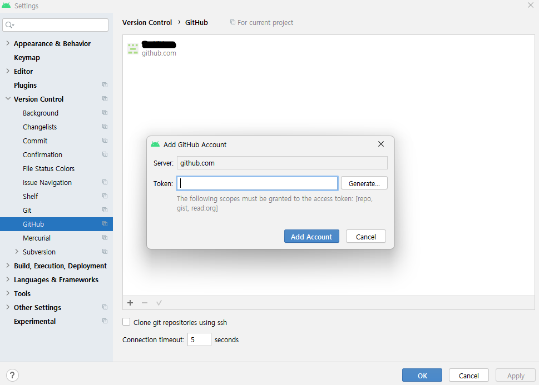Expand the Tools section
Screen dimensions: 539x385
8,293
